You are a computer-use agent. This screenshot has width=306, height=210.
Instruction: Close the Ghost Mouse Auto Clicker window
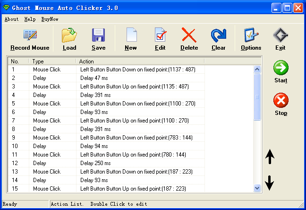298,8
